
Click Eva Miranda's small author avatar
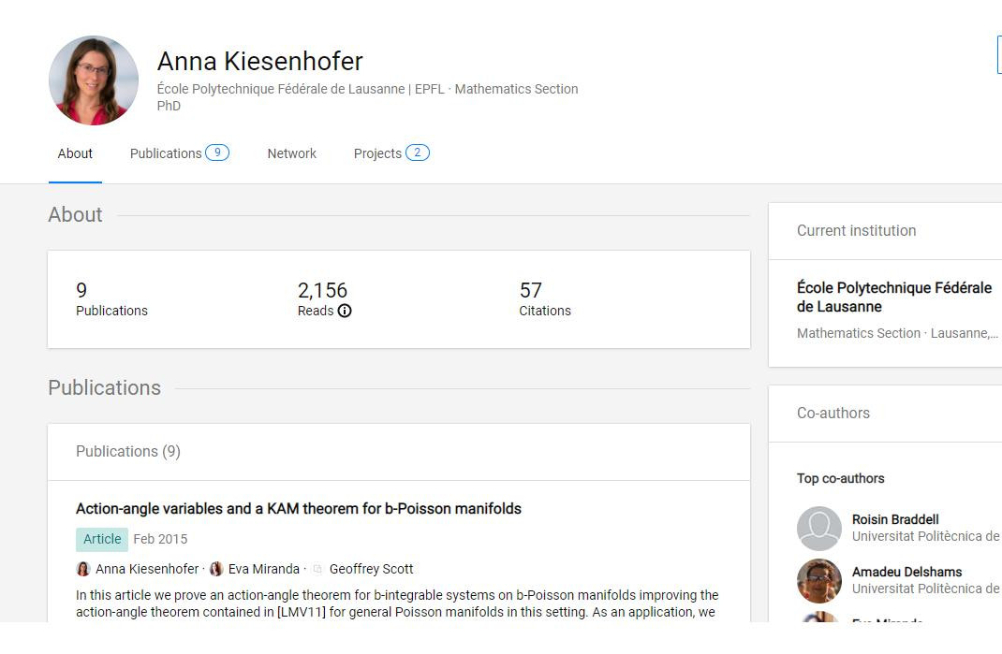pos(216,569)
